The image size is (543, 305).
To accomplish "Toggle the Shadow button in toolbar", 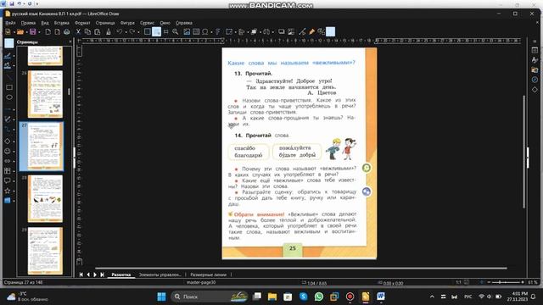I will tap(281, 32).
